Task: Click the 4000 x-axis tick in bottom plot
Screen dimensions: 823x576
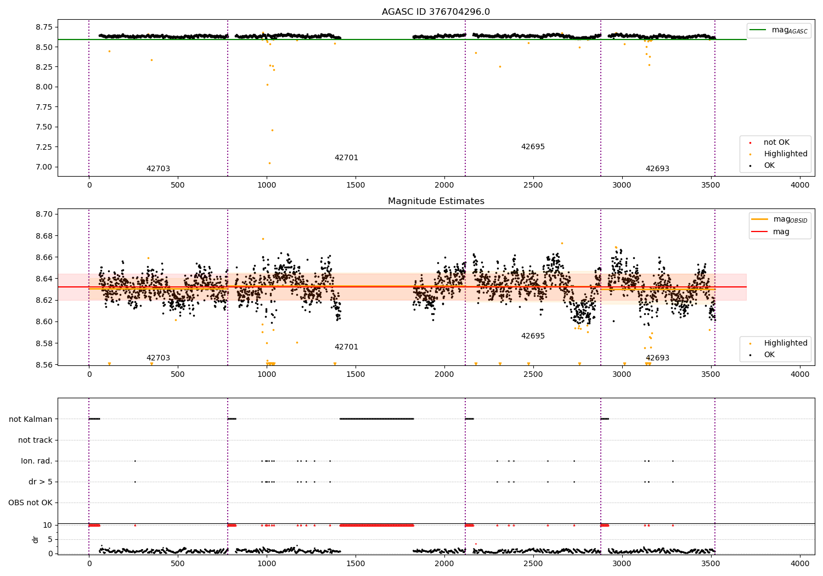Action: 800,564
